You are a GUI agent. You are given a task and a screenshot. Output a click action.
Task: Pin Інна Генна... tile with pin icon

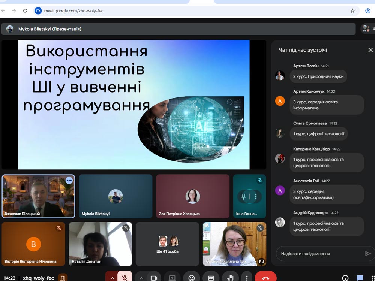click(243, 196)
